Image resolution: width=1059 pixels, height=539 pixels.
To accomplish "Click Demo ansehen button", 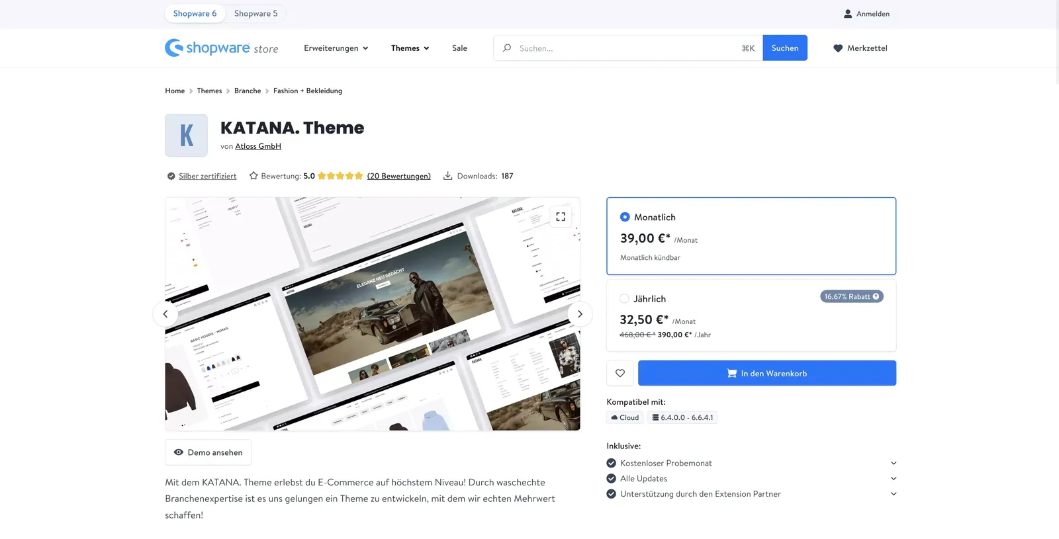I will 208,452.
